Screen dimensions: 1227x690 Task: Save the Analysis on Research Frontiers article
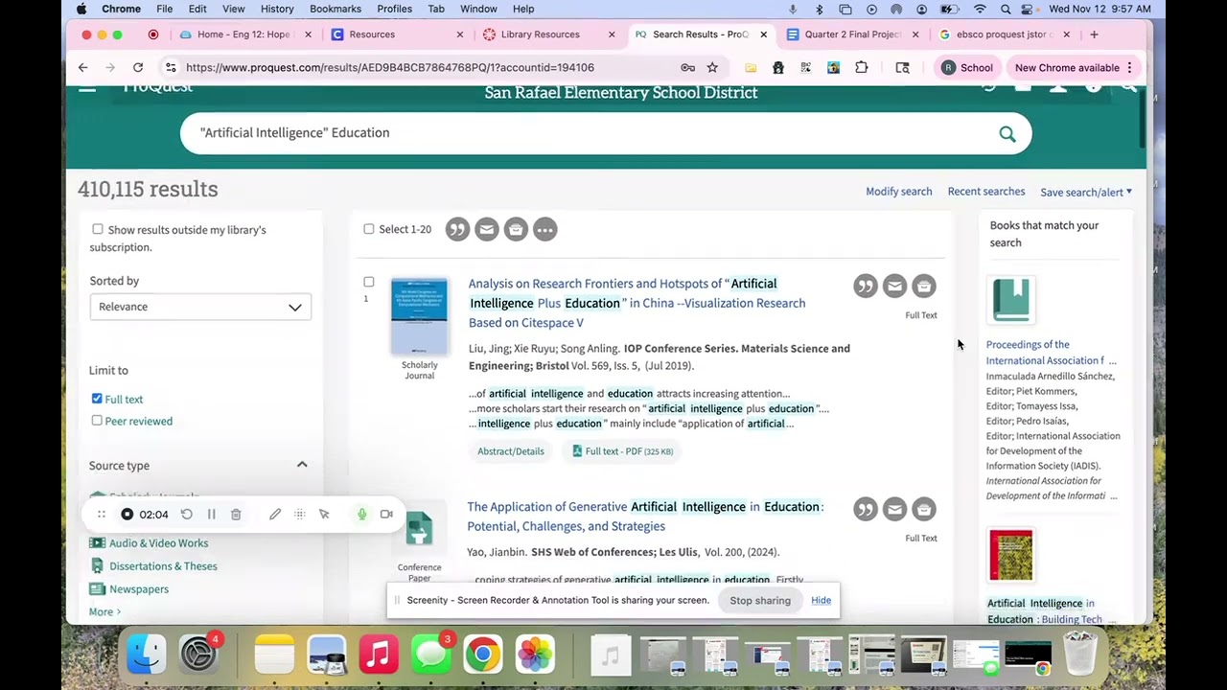(x=924, y=286)
